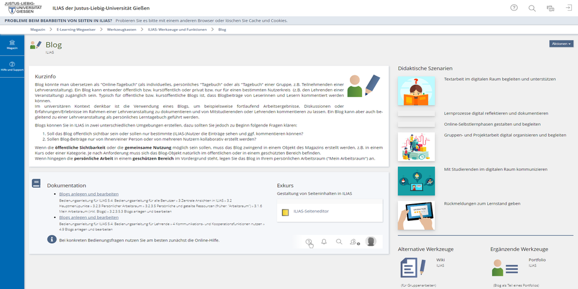
Task: Click the login arrow icon in top bar
Action: (x=569, y=8)
